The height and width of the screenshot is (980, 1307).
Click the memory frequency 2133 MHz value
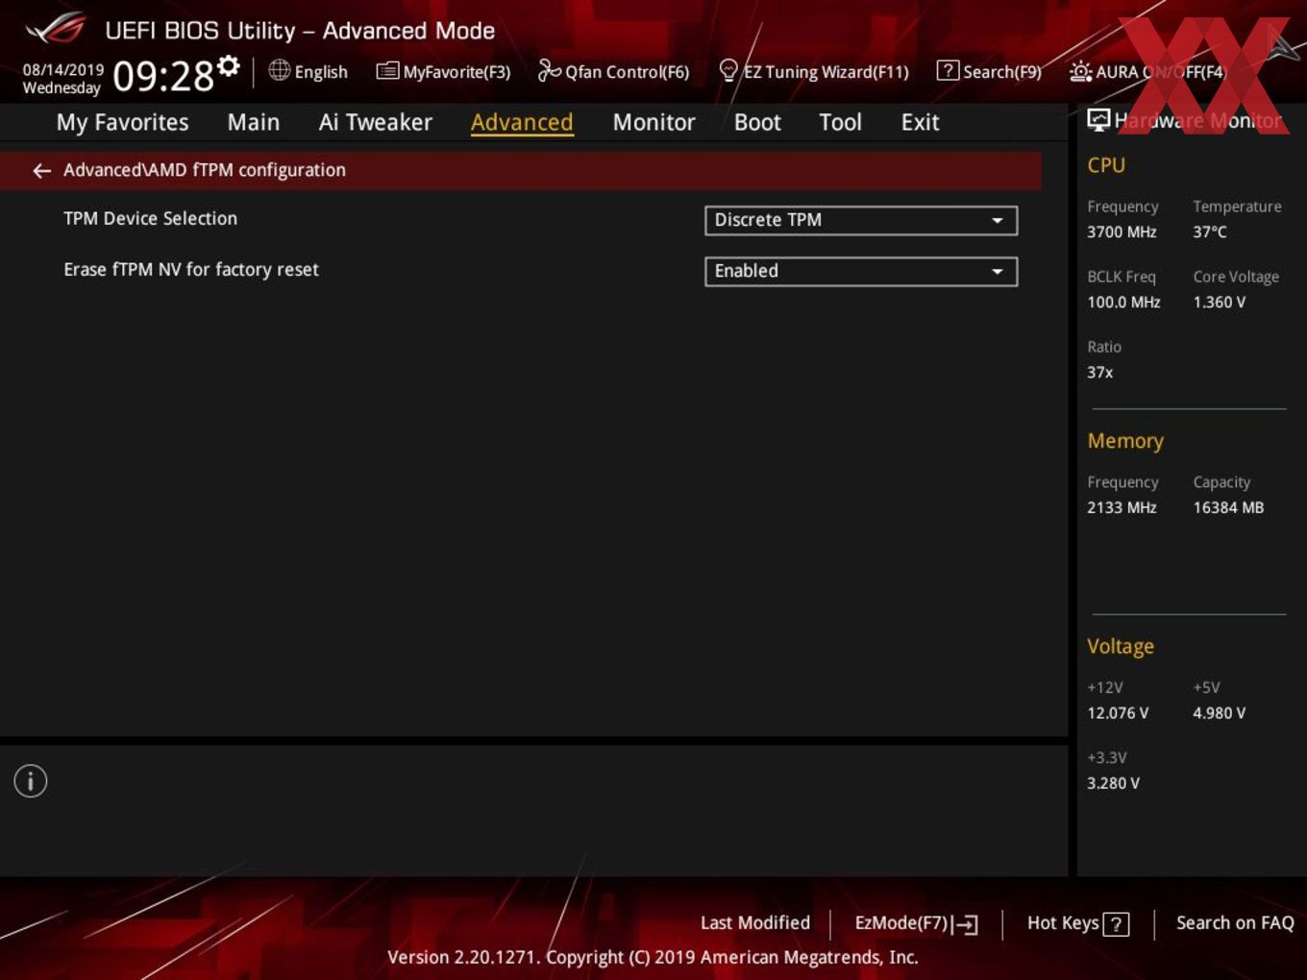click(1122, 508)
